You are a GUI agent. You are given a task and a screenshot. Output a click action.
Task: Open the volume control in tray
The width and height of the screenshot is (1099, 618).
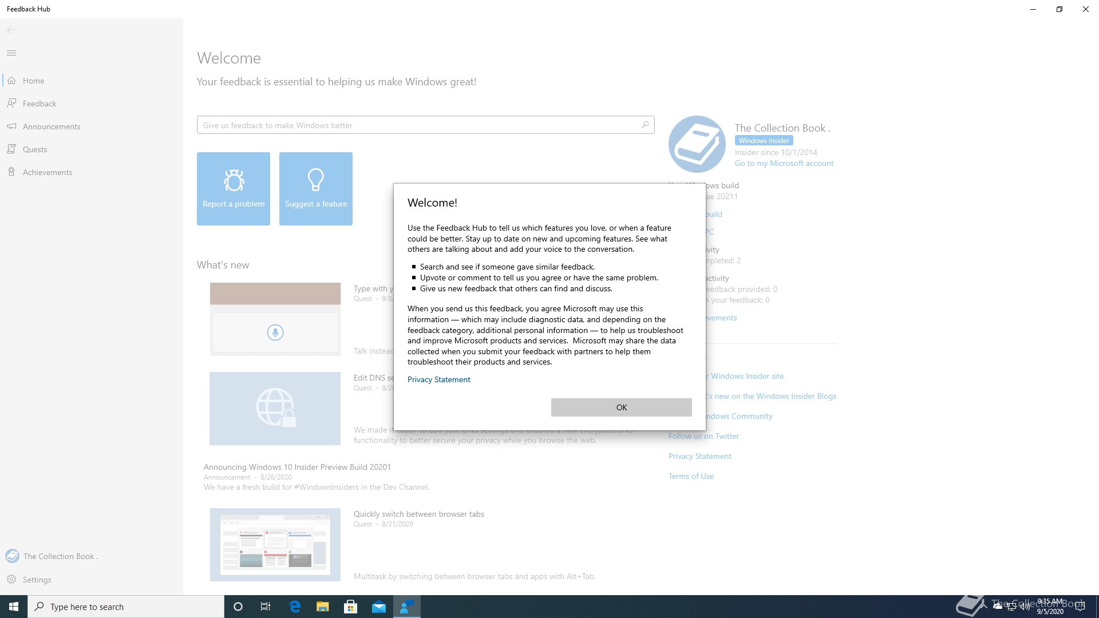[x=1025, y=607]
